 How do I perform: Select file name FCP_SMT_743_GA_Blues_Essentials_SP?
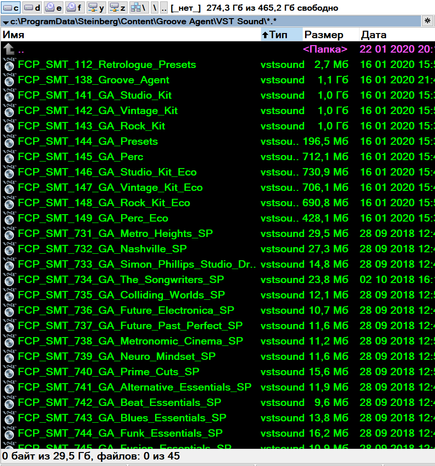122,418
